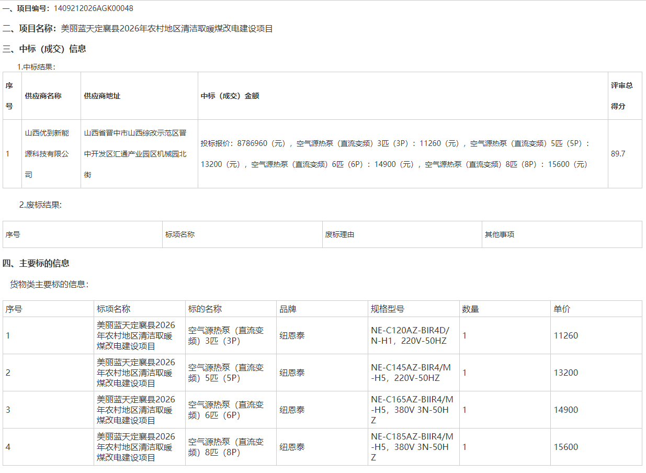Screen dimensions: 646x473
Task: Click project name 美丽蓝天定襄县2026年农村地区清洁取暖煤改电建设项目 heading line
Action: (138, 28)
